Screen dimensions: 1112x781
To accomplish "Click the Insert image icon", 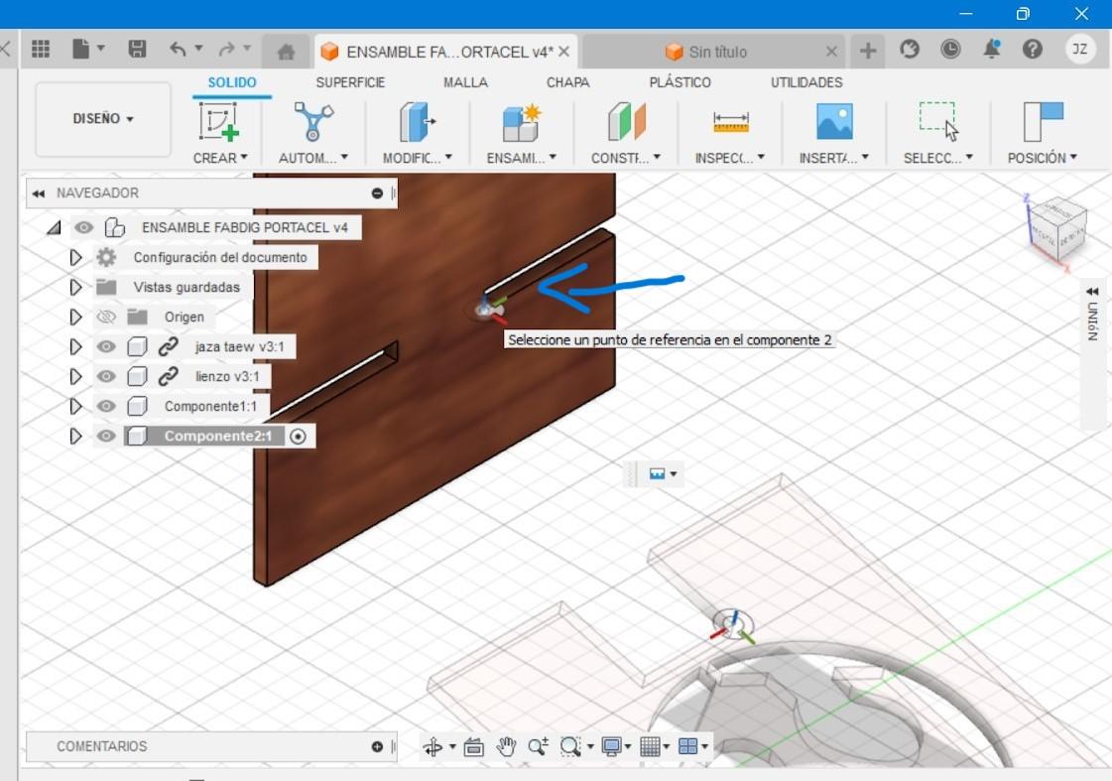I will 834,121.
